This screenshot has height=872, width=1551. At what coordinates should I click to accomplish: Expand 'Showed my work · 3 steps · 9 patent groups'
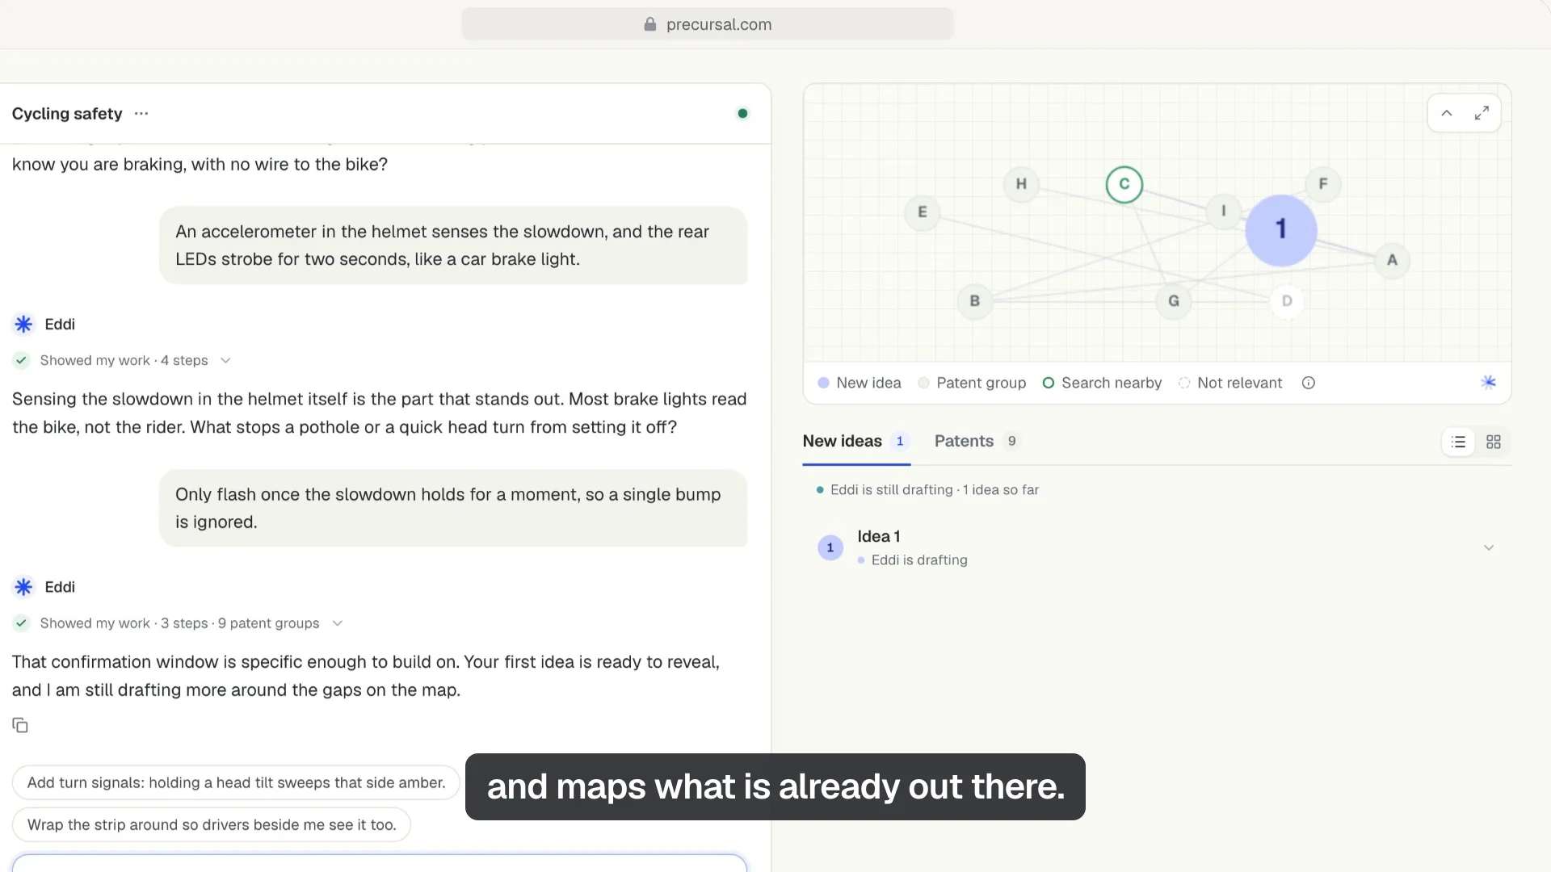pyautogui.click(x=179, y=623)
